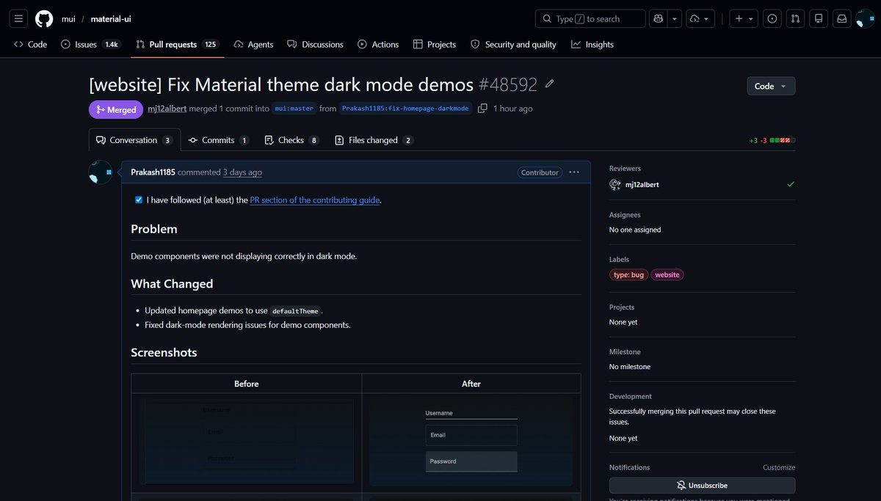881x501 pixels.
Task: Click the What Changed heading
Action: pos(172,284)
